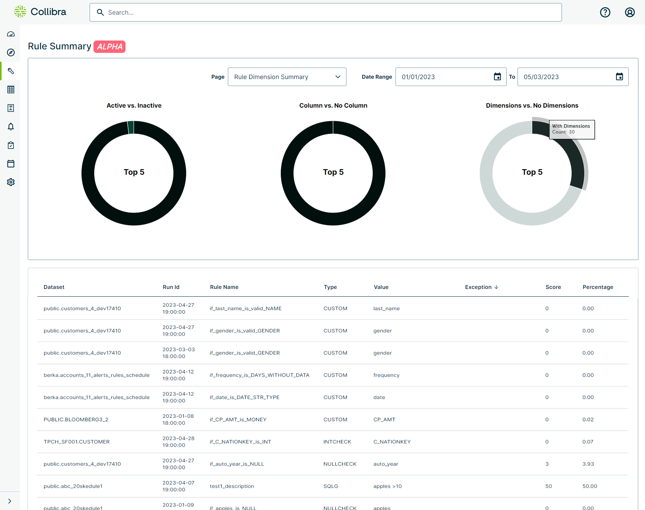The width and height of the screenshot is (645, 510).
Task: Click the ALPHA badge next to Rule Summary
Action: click(110, 47)
